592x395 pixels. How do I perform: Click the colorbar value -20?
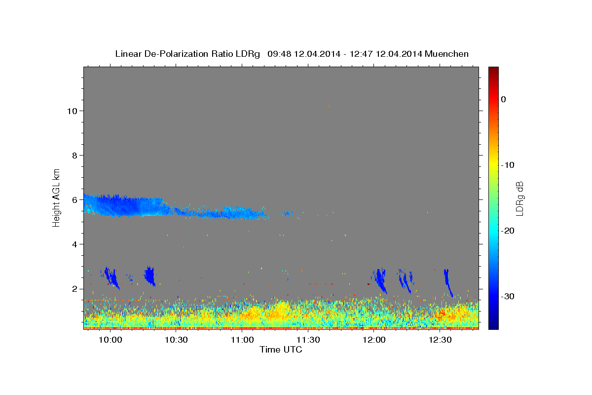click(508, 231)
